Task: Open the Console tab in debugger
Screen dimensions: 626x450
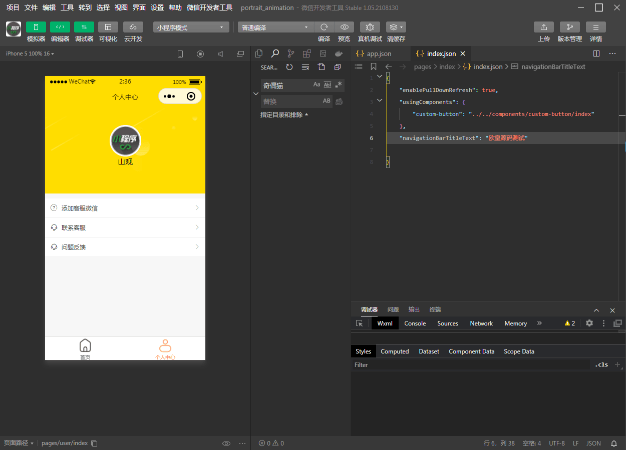Action: point(415,323)
